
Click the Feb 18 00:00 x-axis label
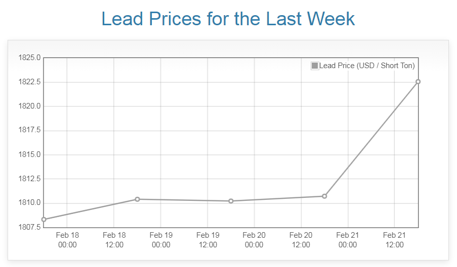click(67, 240)
